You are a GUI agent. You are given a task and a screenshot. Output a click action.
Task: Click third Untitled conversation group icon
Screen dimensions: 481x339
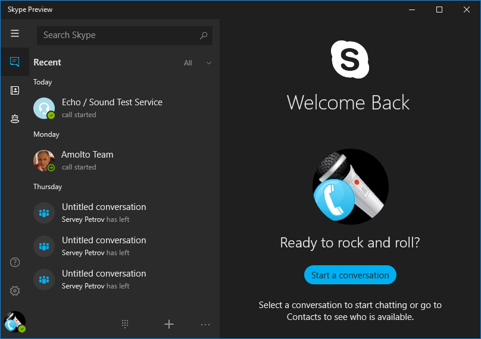click(44, 280)
